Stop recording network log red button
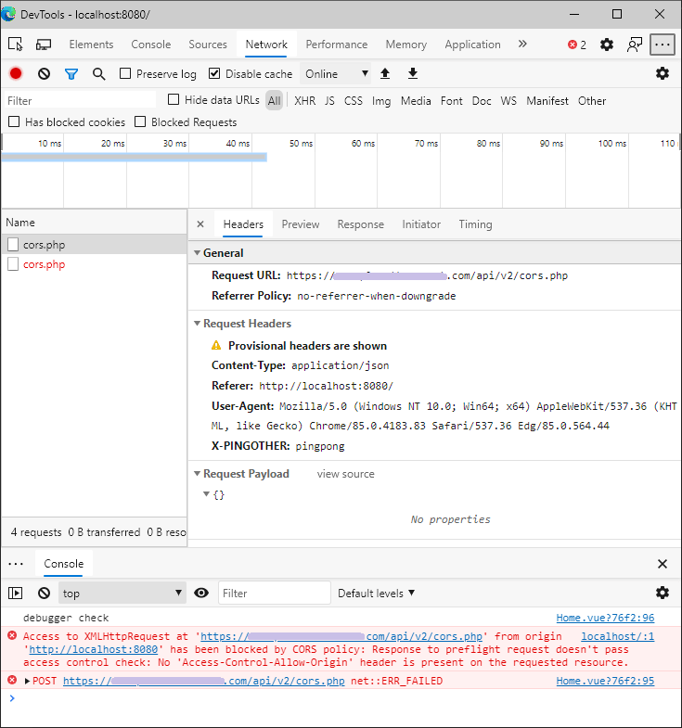This screenshot has width=682, height=728. click(x=16, y=73)
